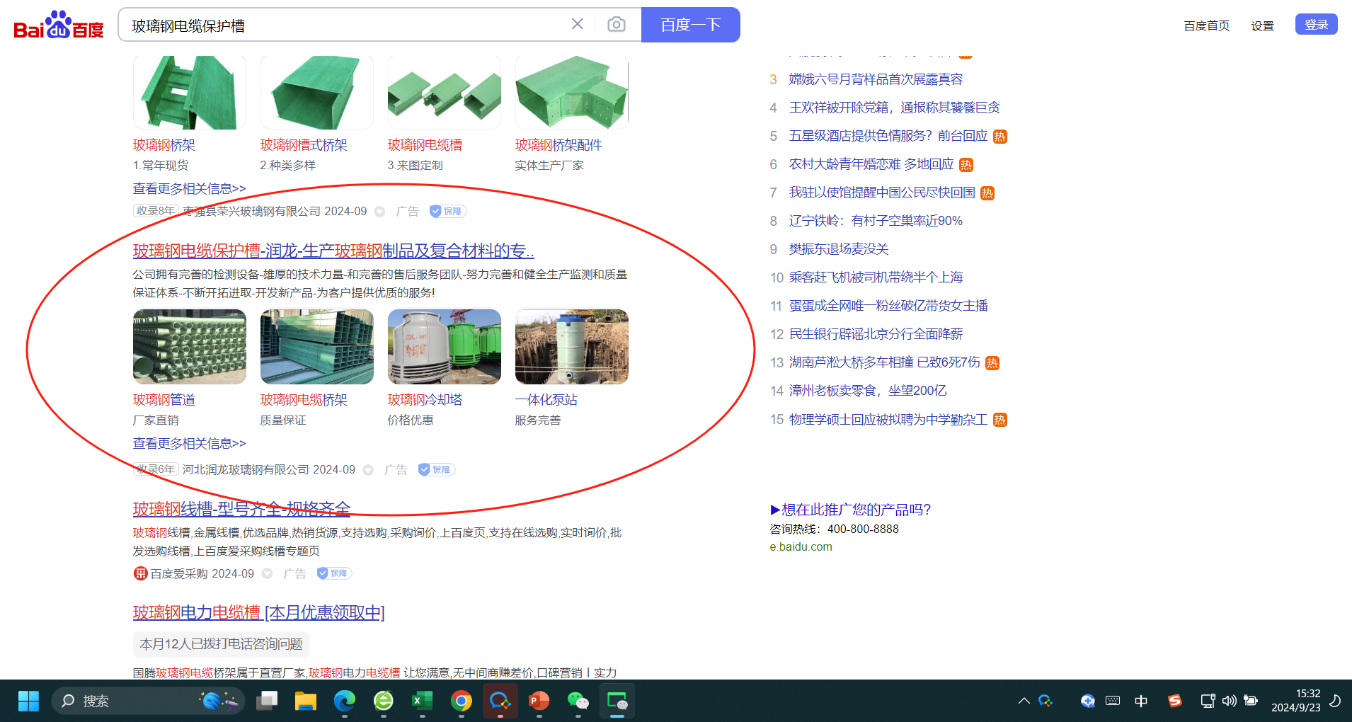Open the dropdown arrow beside 河北润龙 2024-09
Viewport: 1352px width, 722px height.
[x=368, y=470]
